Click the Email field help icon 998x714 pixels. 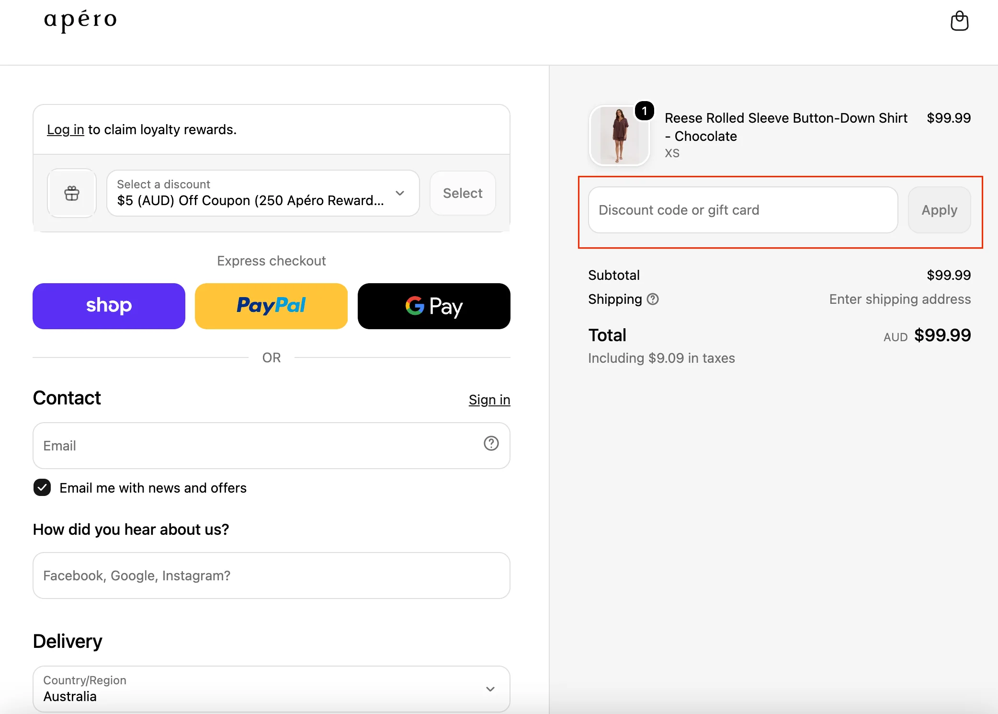[491, 444]
